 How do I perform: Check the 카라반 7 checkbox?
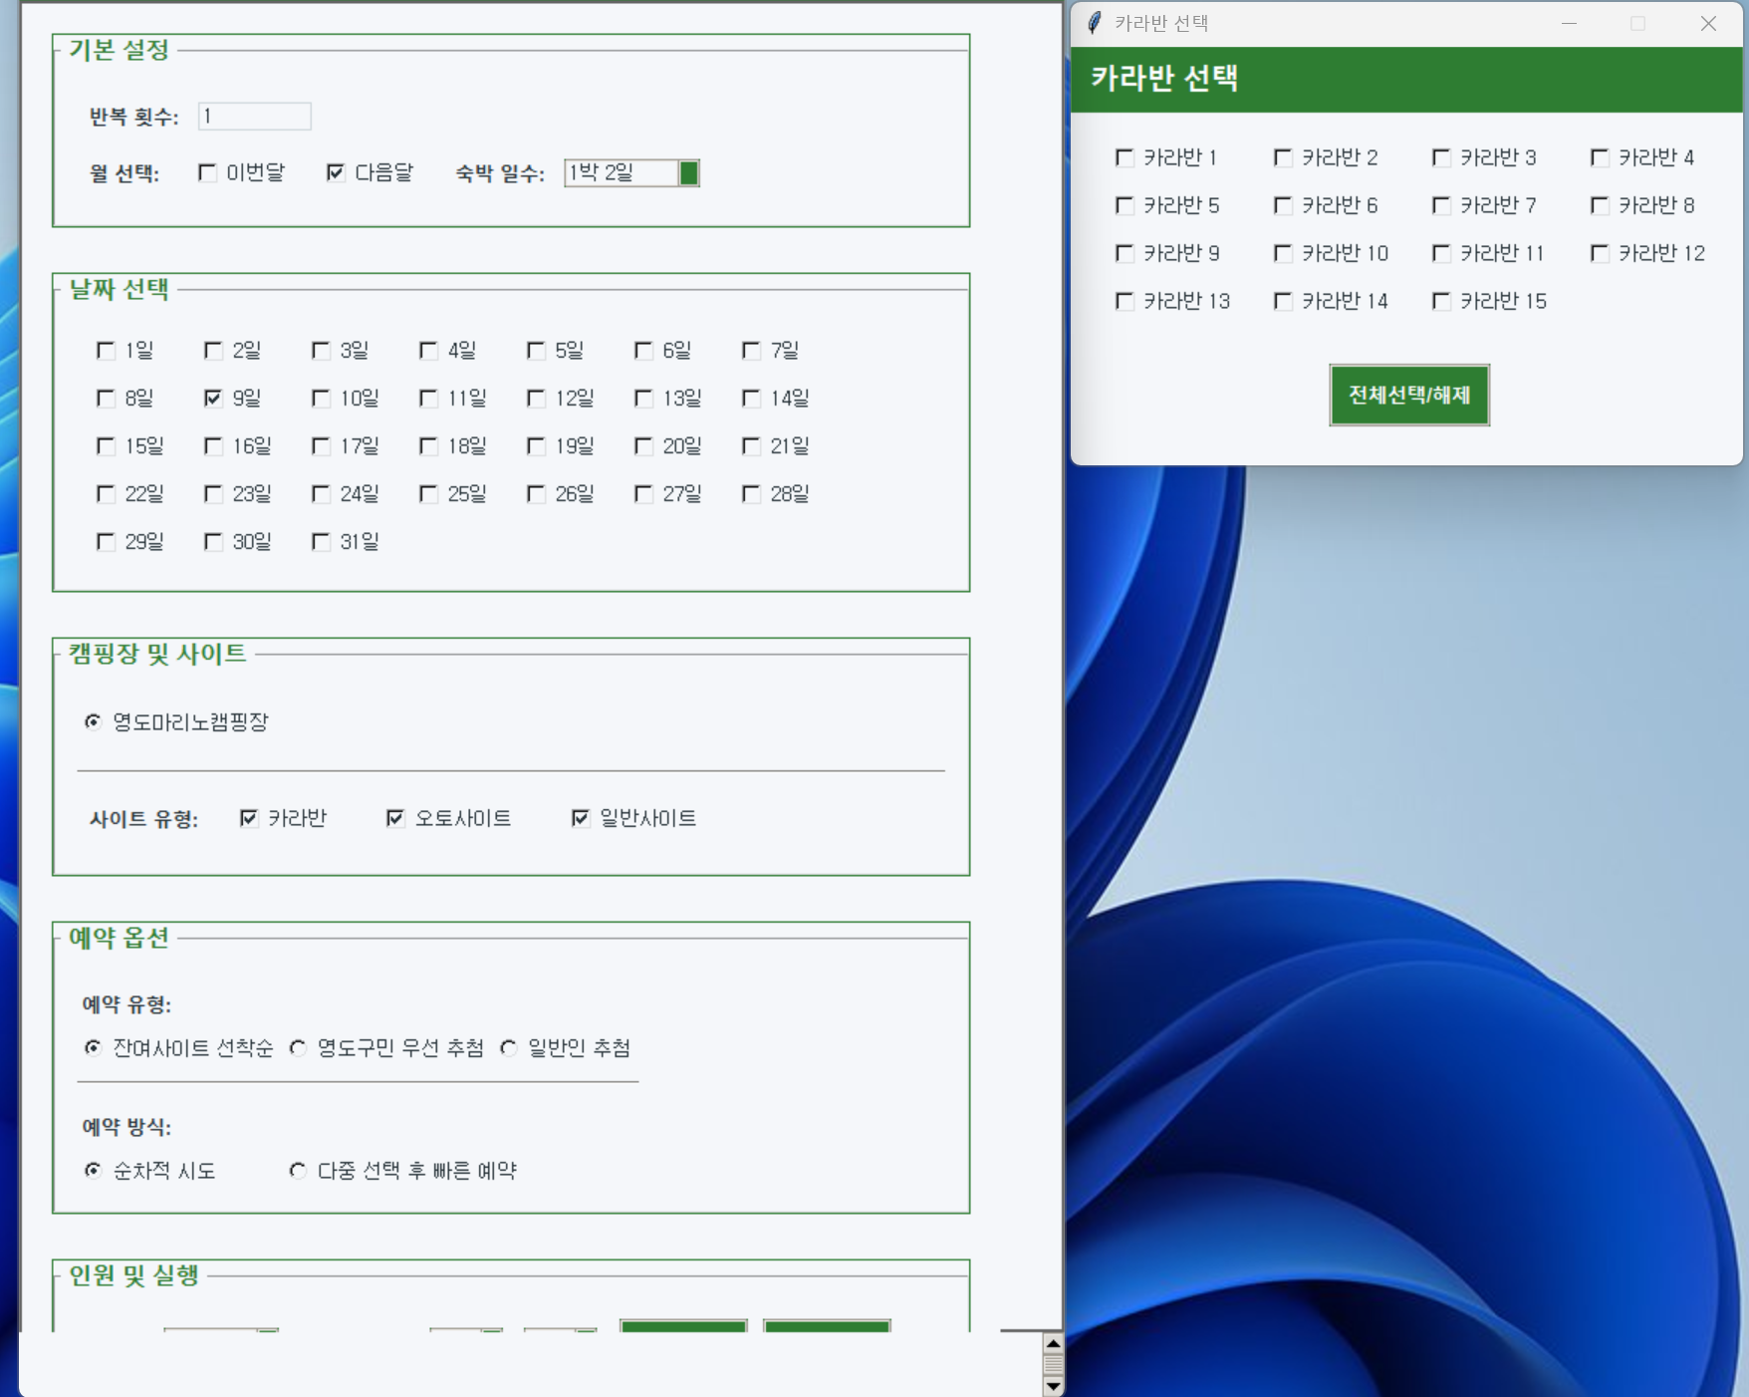[1441, 205]
